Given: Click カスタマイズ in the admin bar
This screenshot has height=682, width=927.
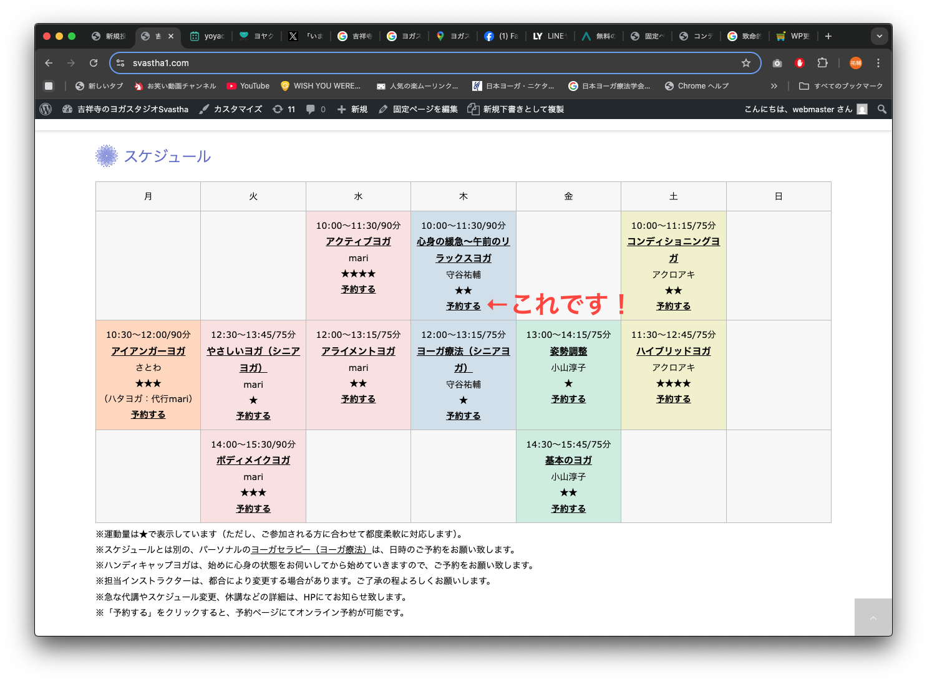Looking at the screenshot, I should click(x=231, y=109).
